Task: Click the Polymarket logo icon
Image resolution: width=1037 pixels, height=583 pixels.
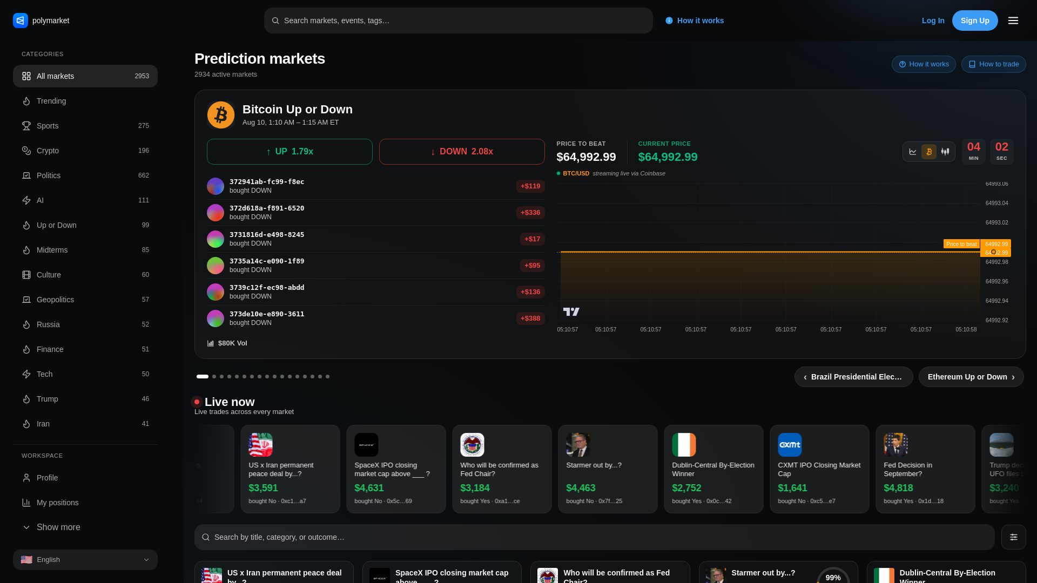Action: click(21, 21)
